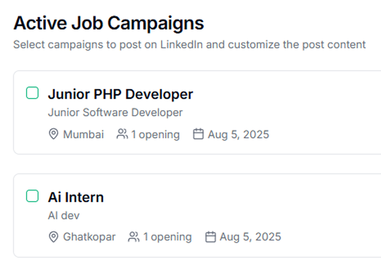This screenshot has width=381, height=274.
Task: Open the Junior PHP Developer campaign title
Action: pos(121,94)
